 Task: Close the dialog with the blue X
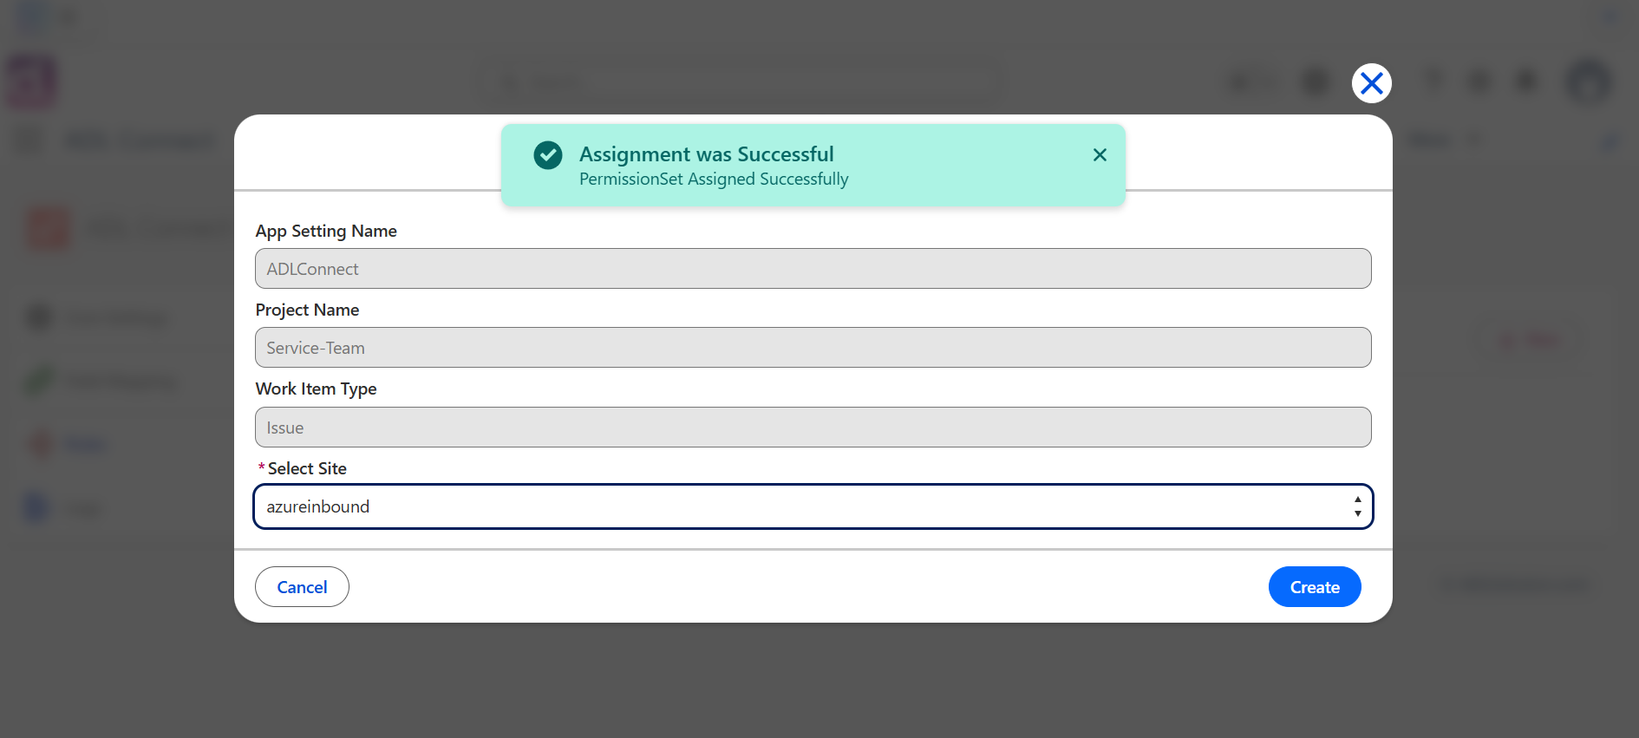tap(1371, 83)
